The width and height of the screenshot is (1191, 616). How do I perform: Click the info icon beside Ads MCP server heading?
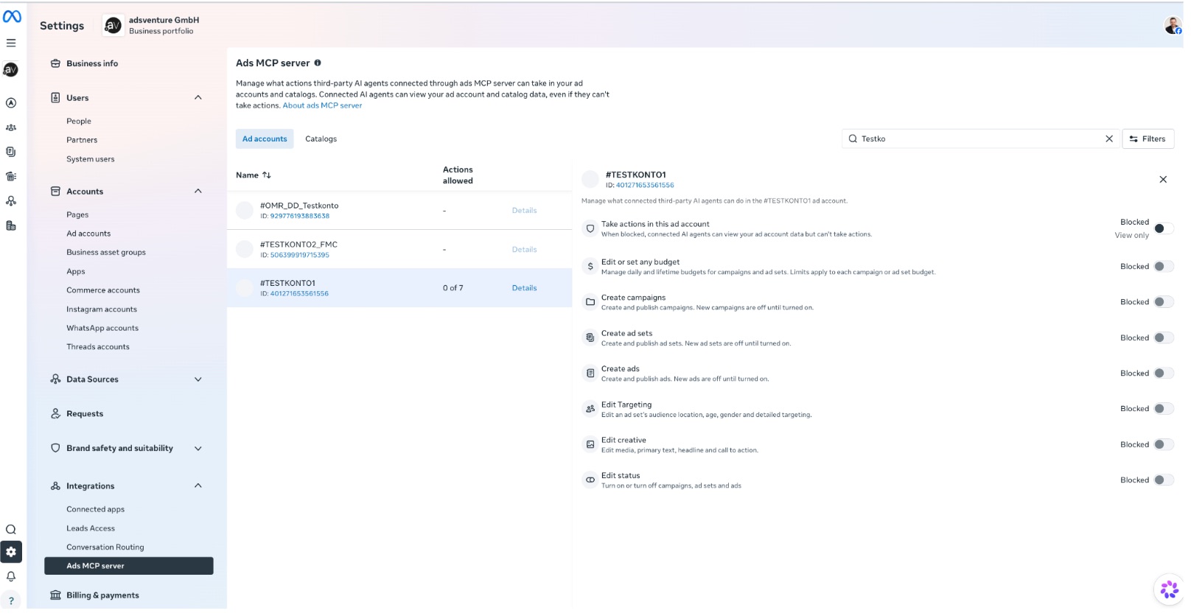point(318,63)
